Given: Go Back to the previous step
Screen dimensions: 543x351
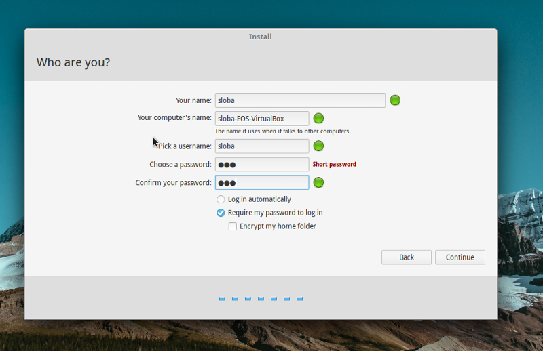Looking at the screenshot, I should click(406, 257).
